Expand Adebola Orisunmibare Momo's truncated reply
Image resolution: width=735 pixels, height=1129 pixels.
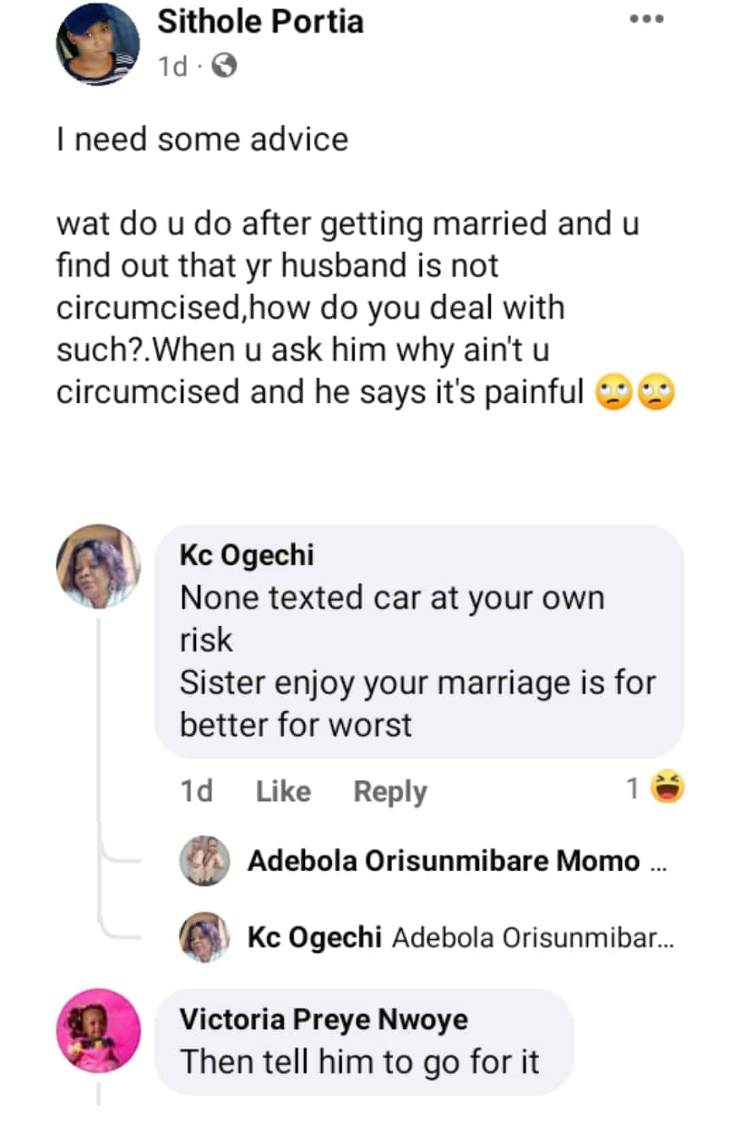(x=658, y=863)
